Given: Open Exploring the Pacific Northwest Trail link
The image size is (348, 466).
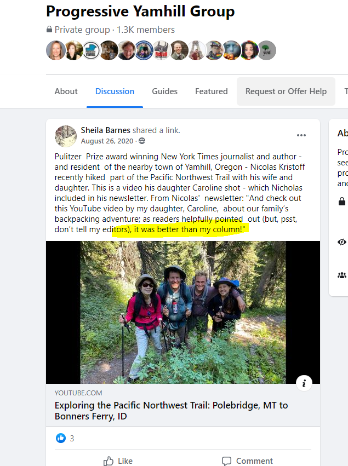Looking at the screenshot, I should 171,411.
